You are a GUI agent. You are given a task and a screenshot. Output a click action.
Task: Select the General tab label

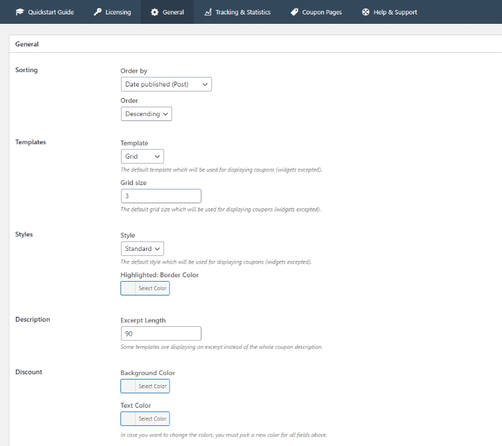tap(173, 12)
